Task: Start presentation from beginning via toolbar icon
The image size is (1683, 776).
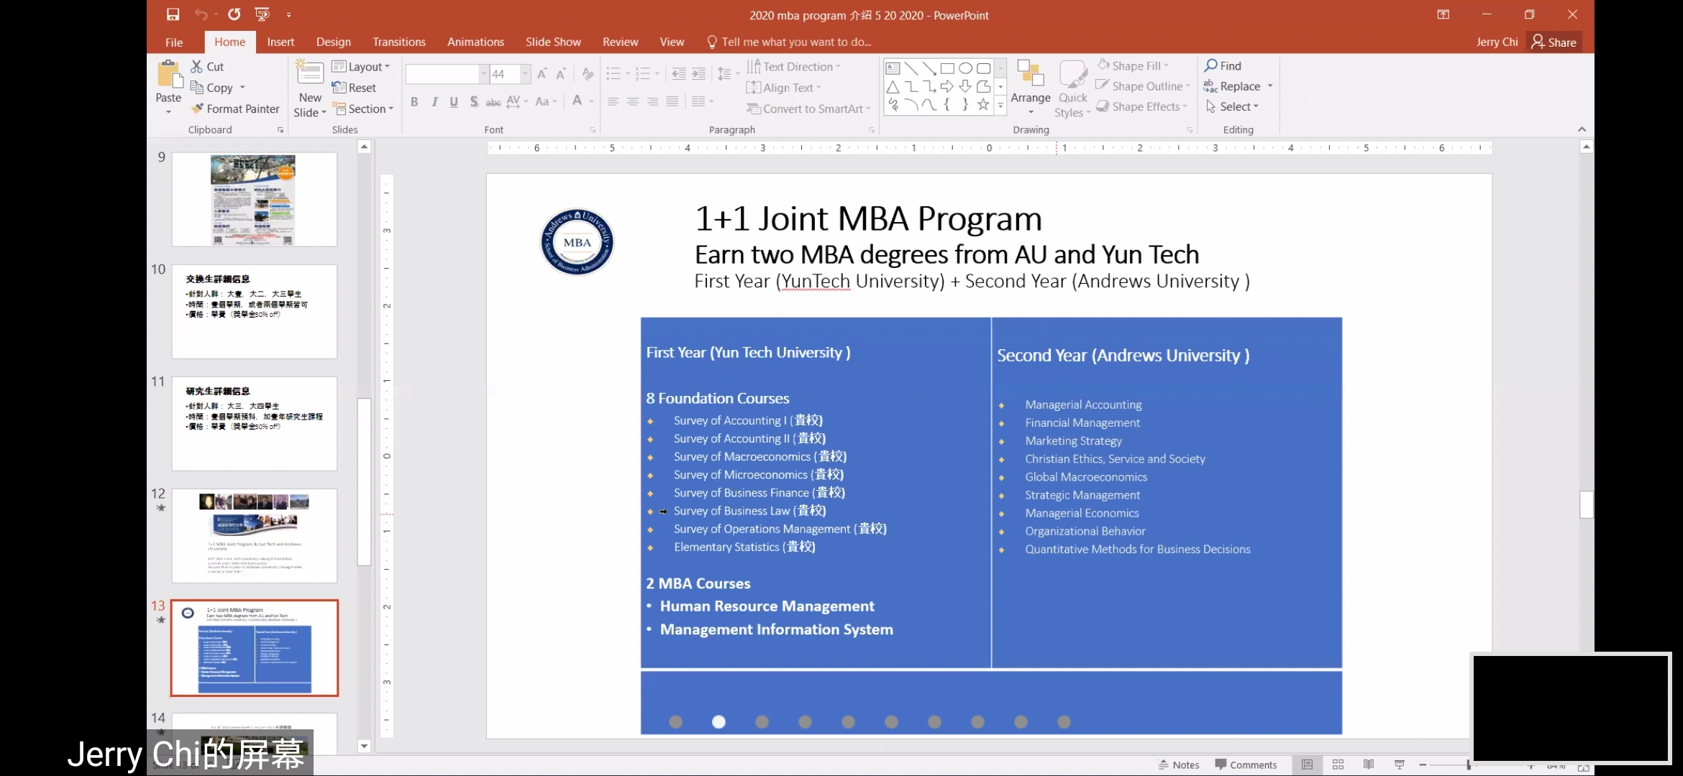Action: pyautogui.click(x=263, y=14)
